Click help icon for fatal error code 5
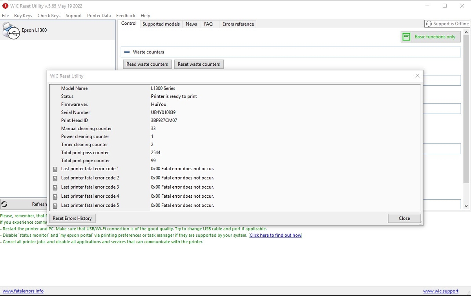 coord(55,206)
